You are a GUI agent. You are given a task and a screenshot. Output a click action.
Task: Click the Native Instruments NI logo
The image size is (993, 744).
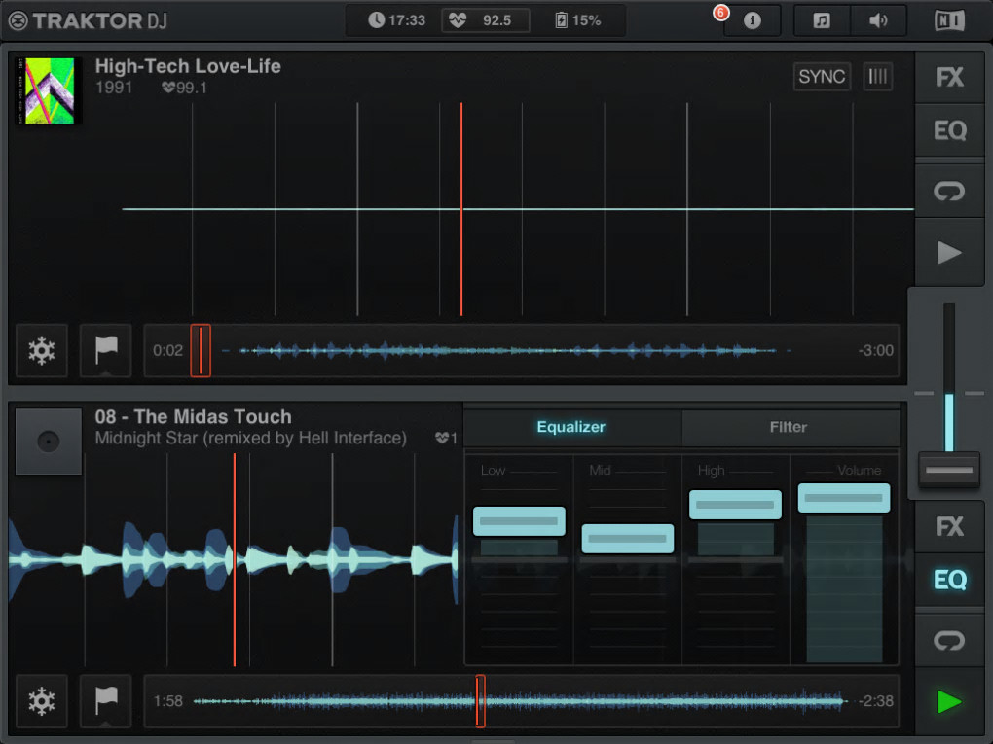[x=949, y=20]
